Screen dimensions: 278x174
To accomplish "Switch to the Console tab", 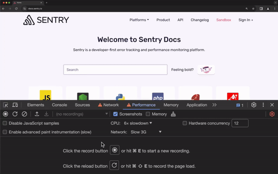I will (x=59, y=105).
